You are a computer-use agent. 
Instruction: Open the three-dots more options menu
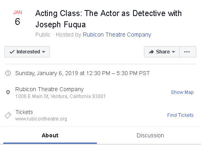click(x=188, y=52)
